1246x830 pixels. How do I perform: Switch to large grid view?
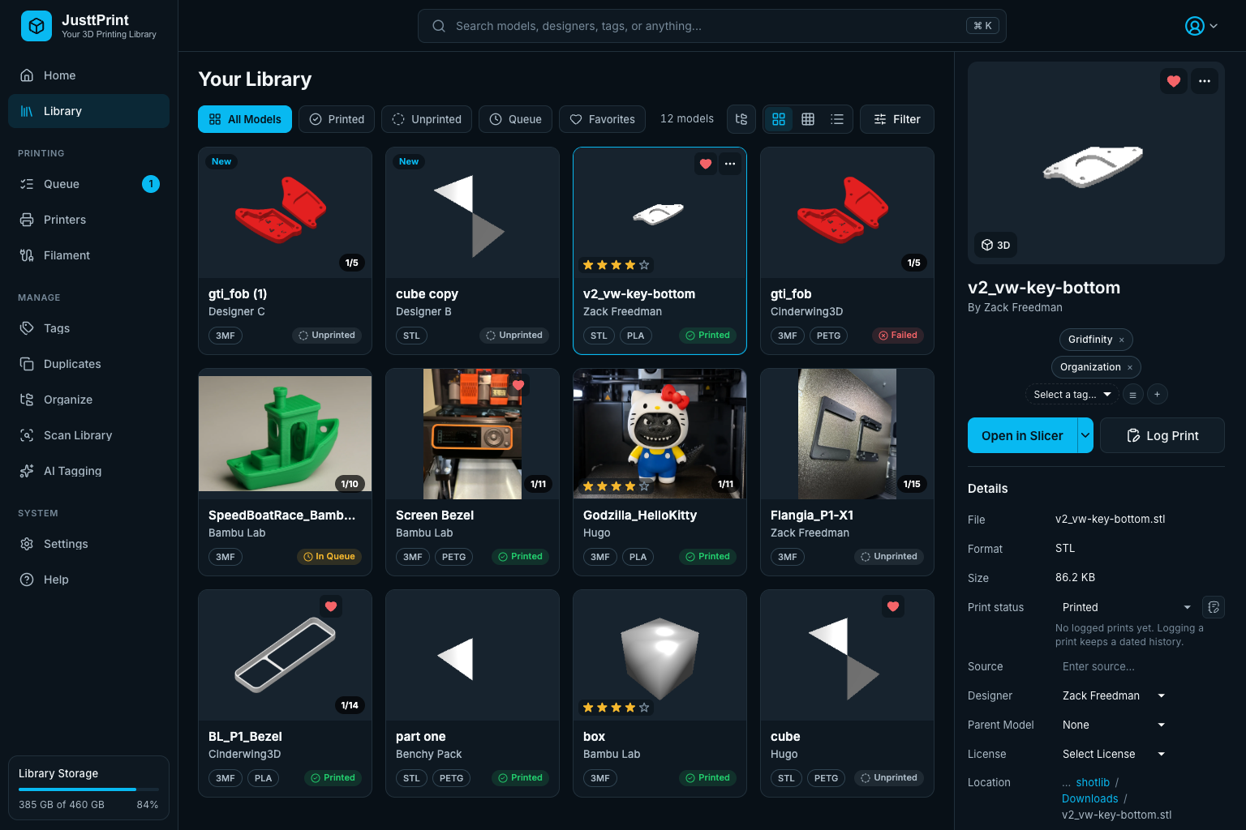pos(779,119)
